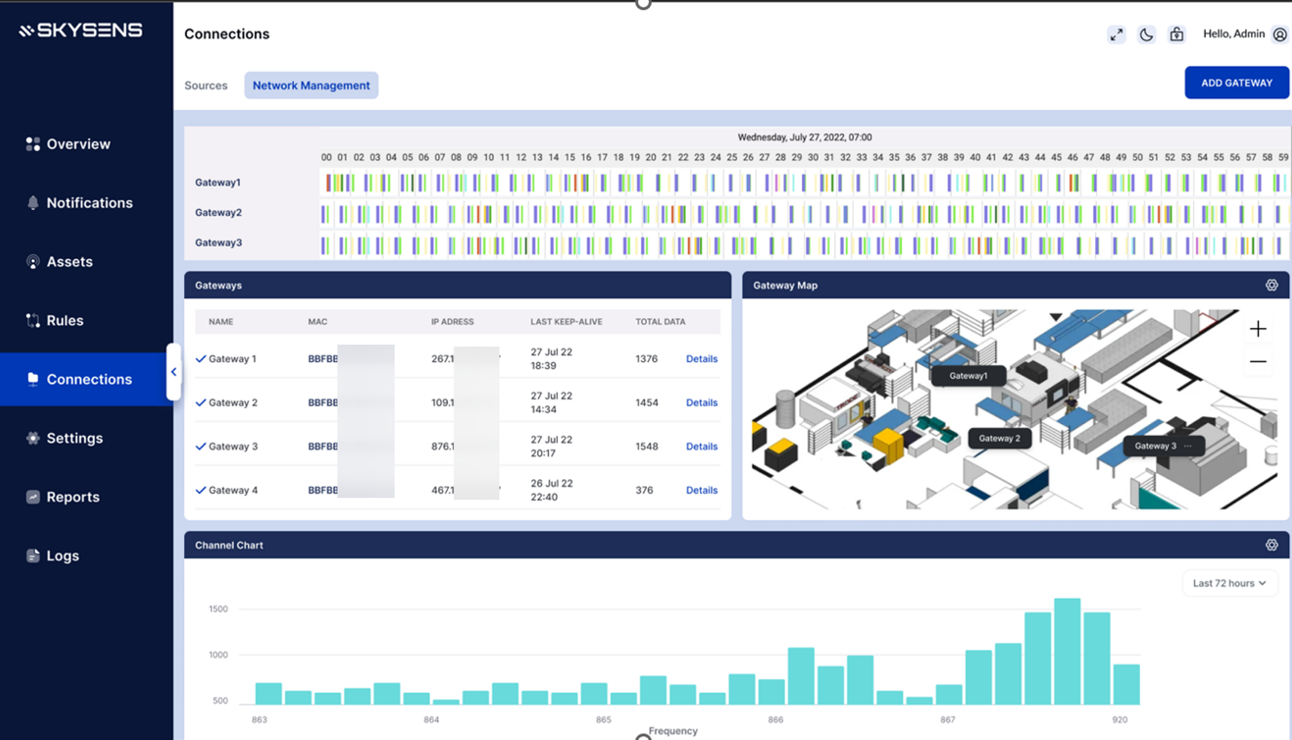Viewport: 1292px width, 740px height.
Task: Click the ADD GATEWAY button
Action: (1236, 83)
